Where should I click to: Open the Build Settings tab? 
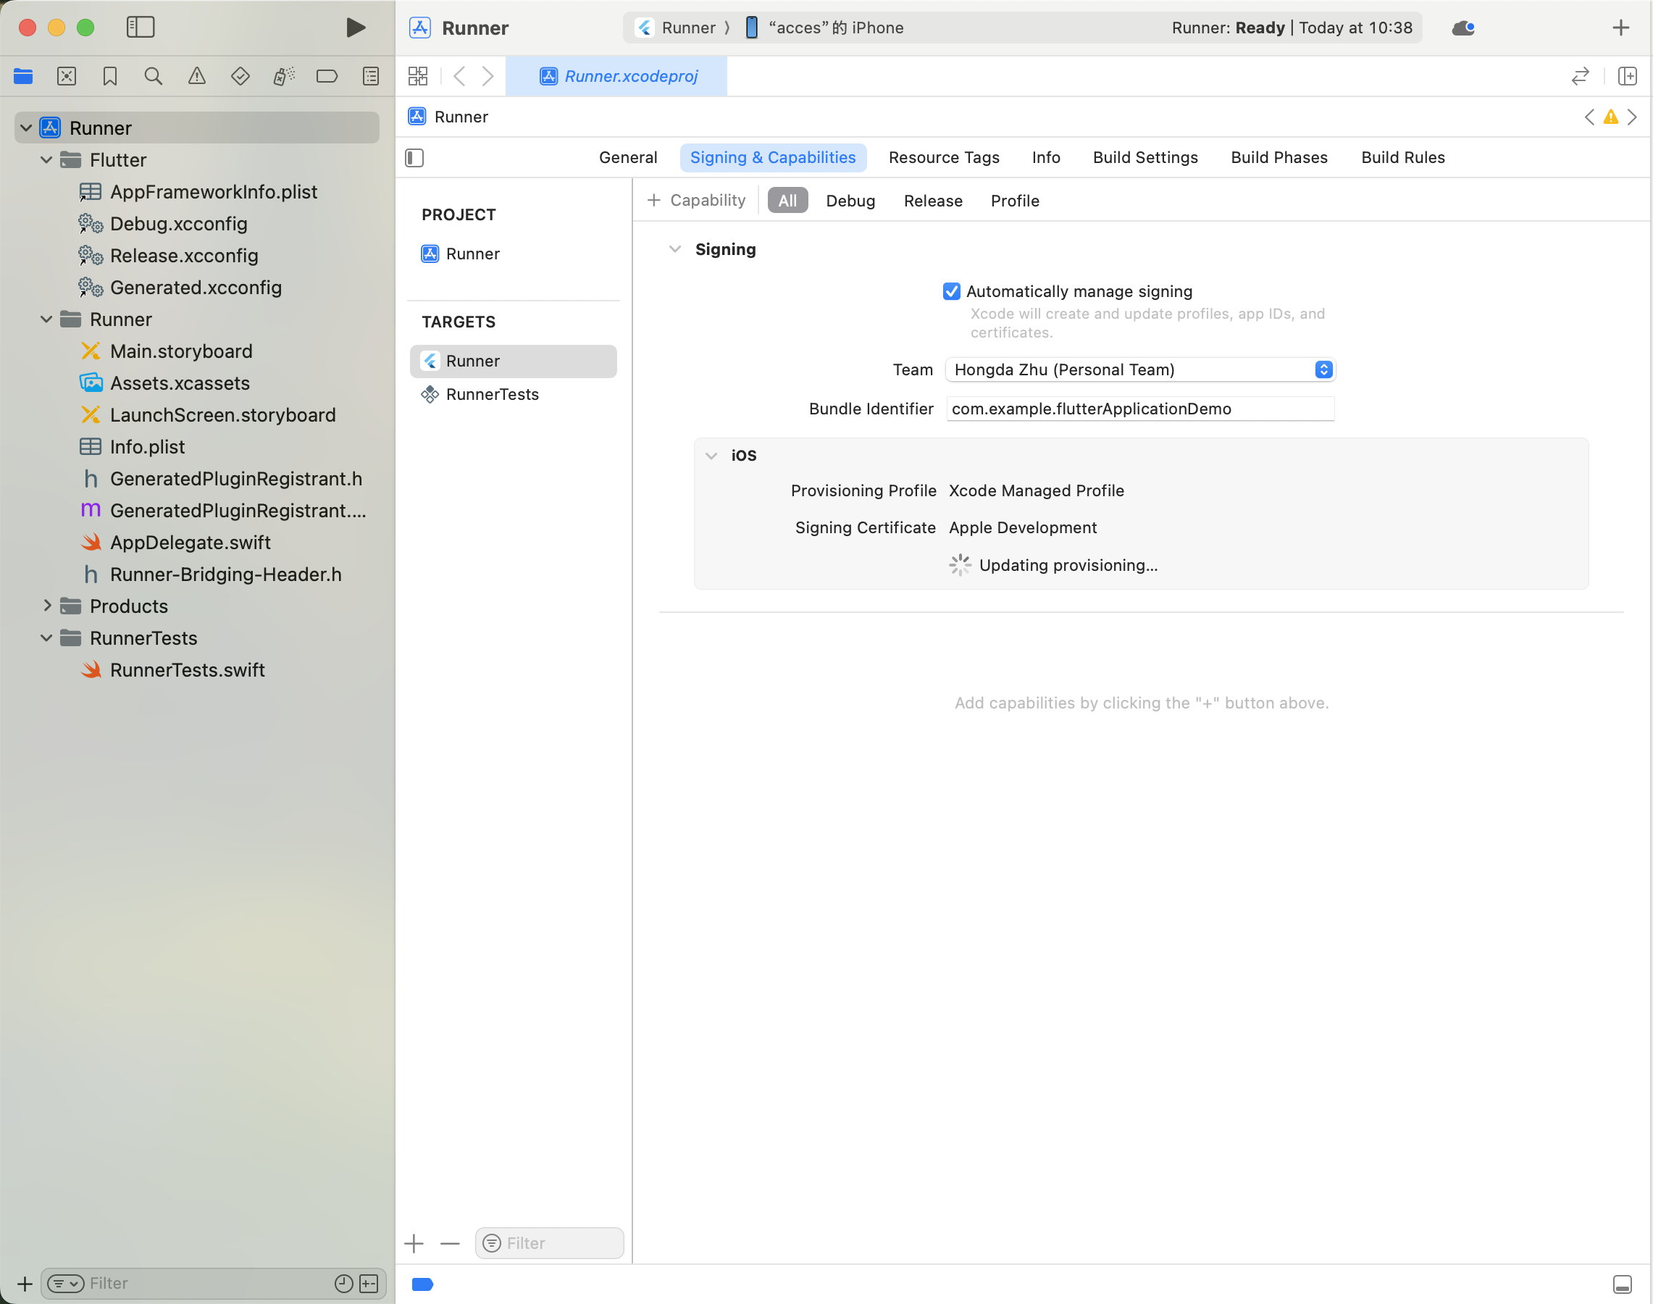click(1145, 158)
